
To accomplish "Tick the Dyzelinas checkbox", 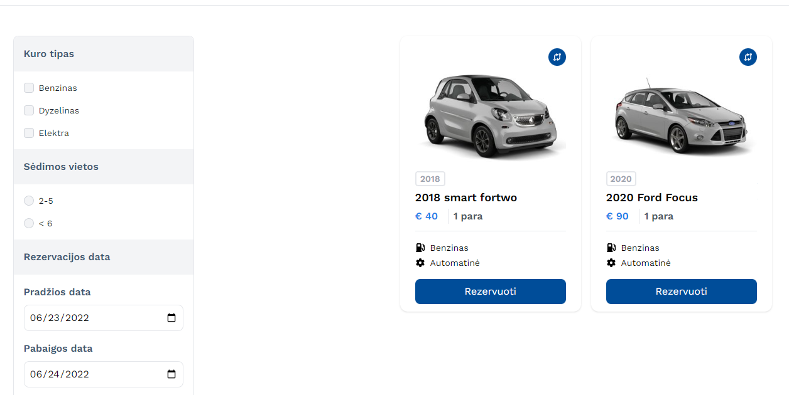I will [29, 110].
